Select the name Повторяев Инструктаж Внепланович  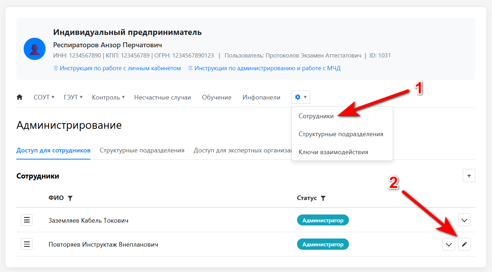[x=103, y=244]
